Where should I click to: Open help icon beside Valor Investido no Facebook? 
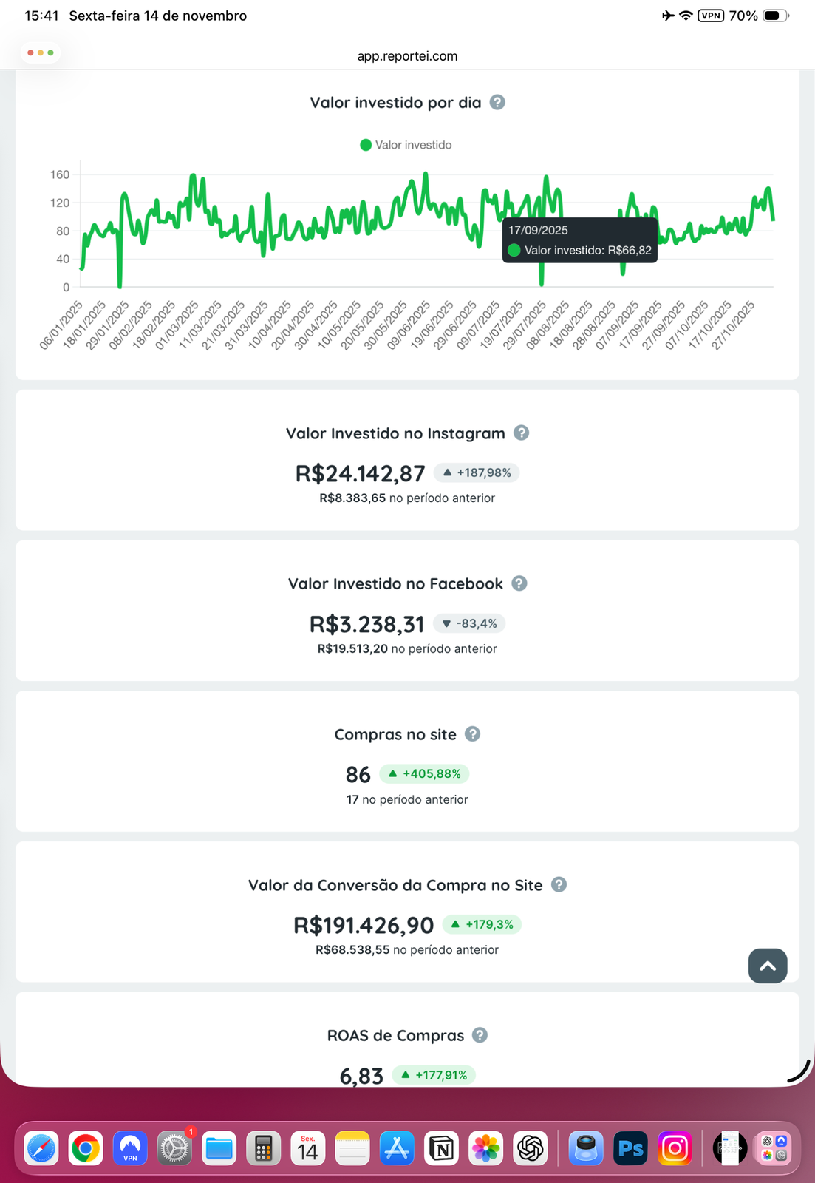519,583
